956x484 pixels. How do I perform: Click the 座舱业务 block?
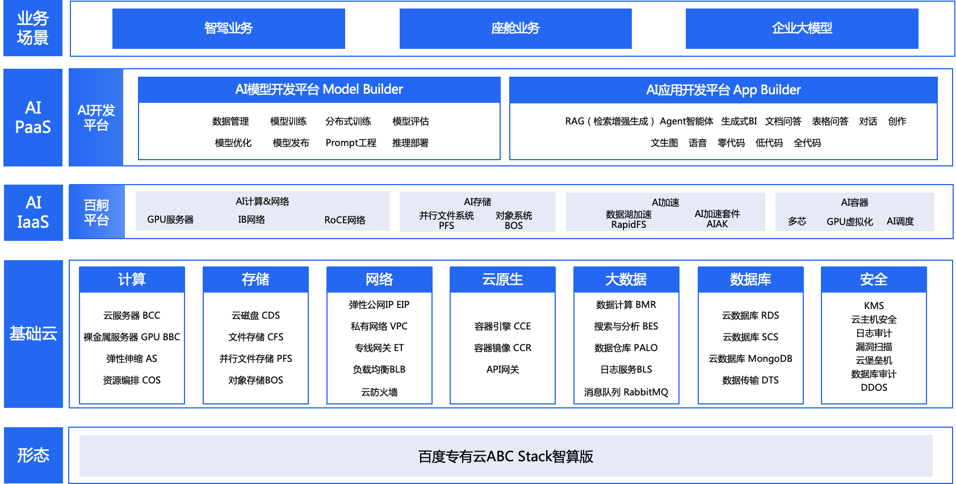515,28
